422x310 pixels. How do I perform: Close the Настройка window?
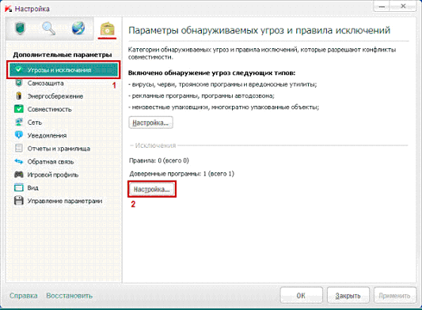403,6
